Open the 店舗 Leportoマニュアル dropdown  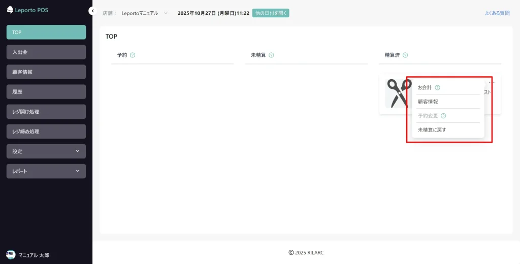(x=144, y=13)
